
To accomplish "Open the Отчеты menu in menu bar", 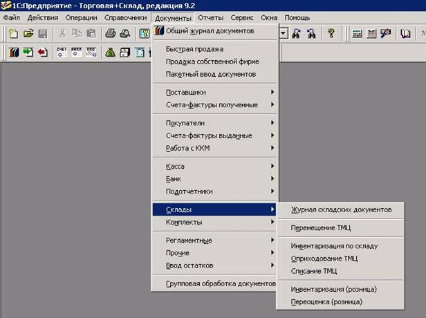I will [210, 17].
